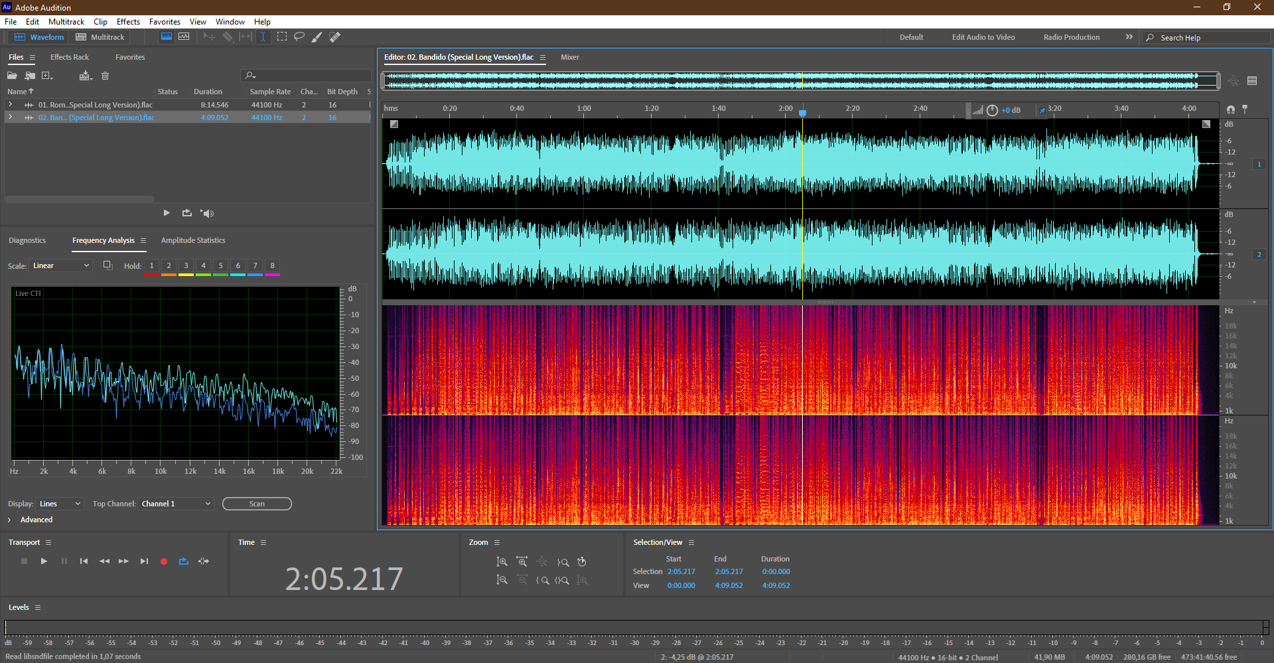Select Edit Audio to Video workspace
The height and width of the screenshot is (663, 1274).
983,37
